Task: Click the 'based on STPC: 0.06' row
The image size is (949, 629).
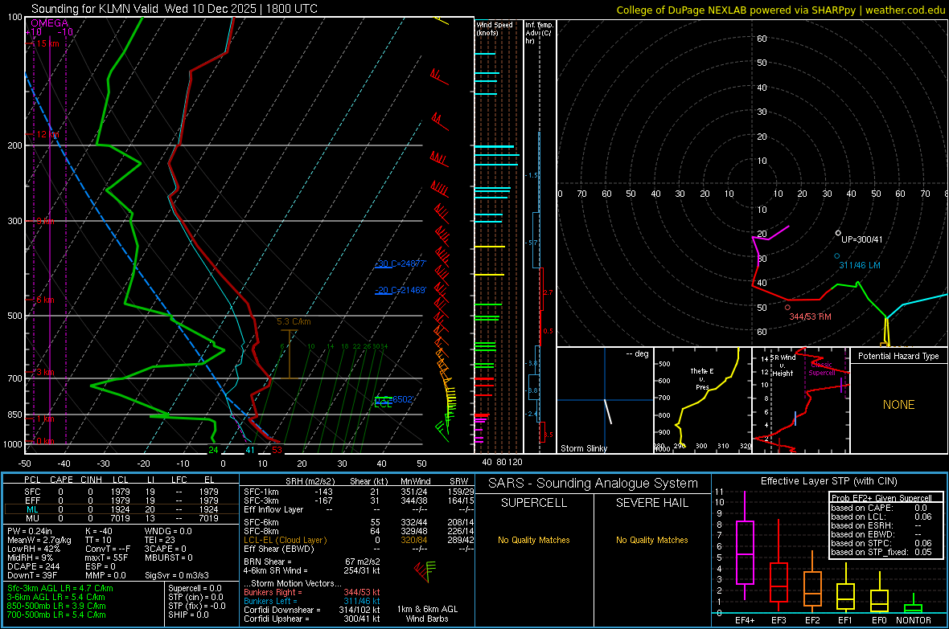Action: coord(881,543)
